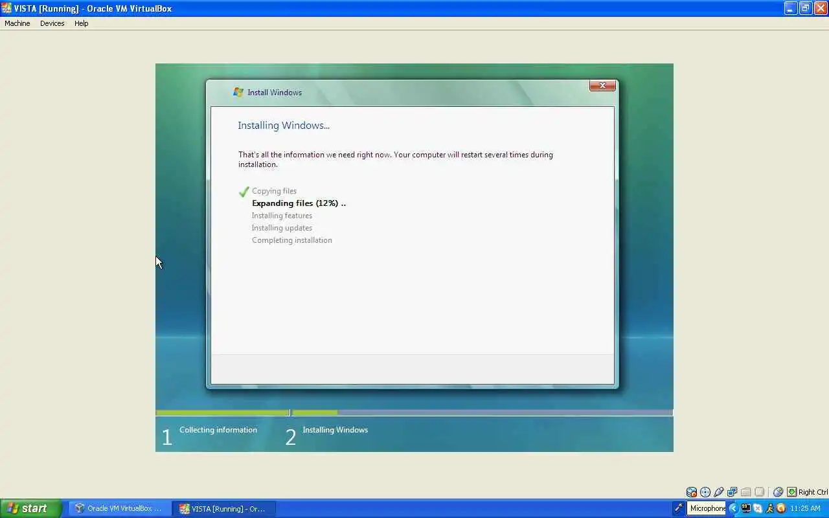Click the keyboard capture green arrow icon

click(791, 492)
